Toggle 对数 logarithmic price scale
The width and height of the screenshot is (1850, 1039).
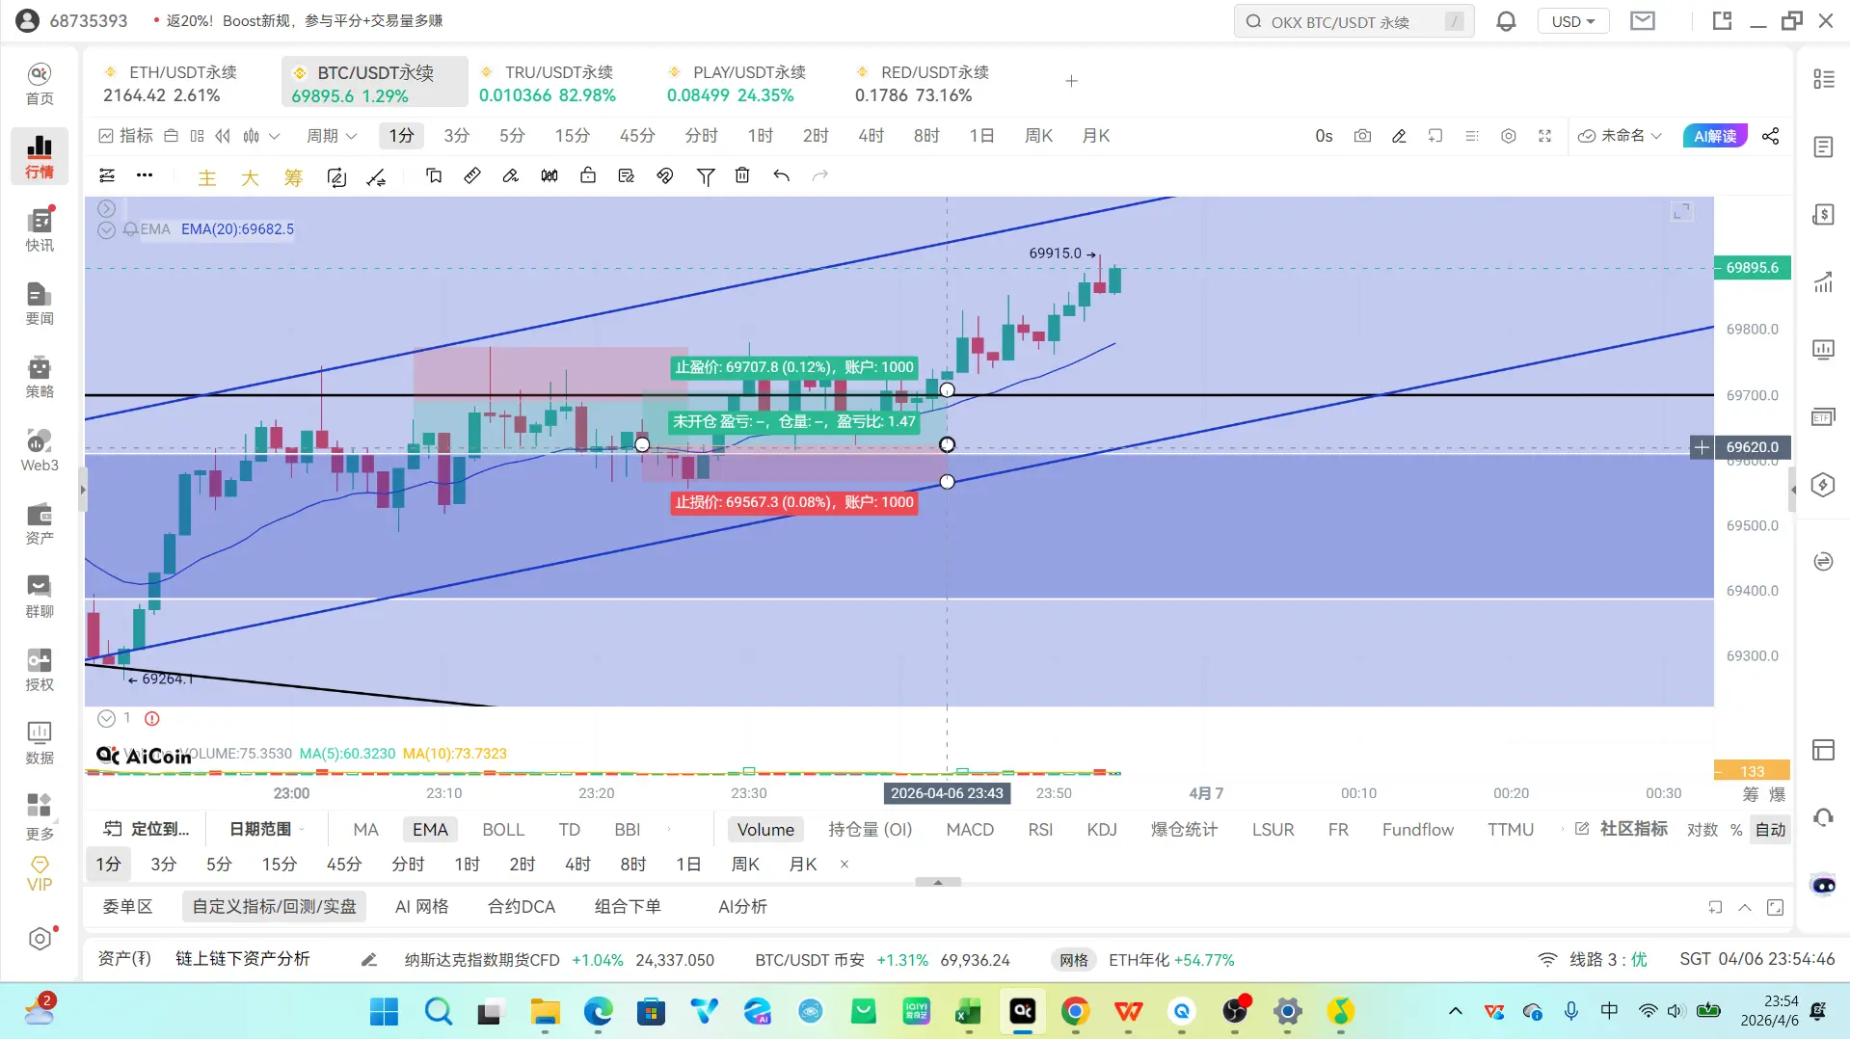coord(1703,830)
